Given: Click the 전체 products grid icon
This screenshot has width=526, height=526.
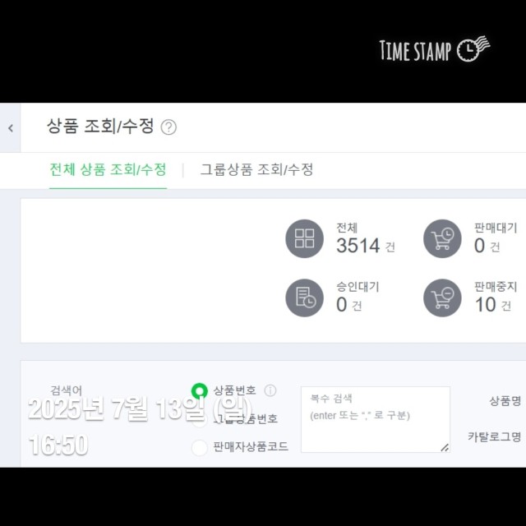Looking at the screenshot, I should tap(304, 238).
